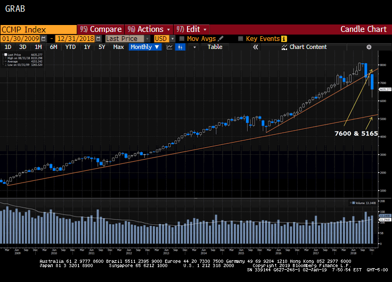Click the Chart Content chart icon

click(x=284, y=47)
